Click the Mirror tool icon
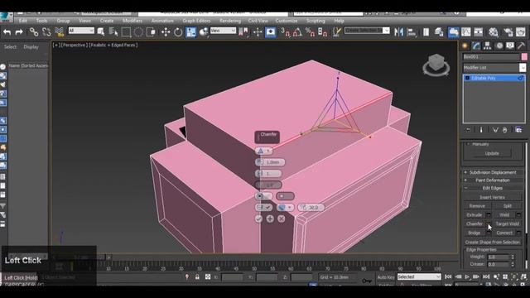530x298 pixels. [x=399, y=32]
